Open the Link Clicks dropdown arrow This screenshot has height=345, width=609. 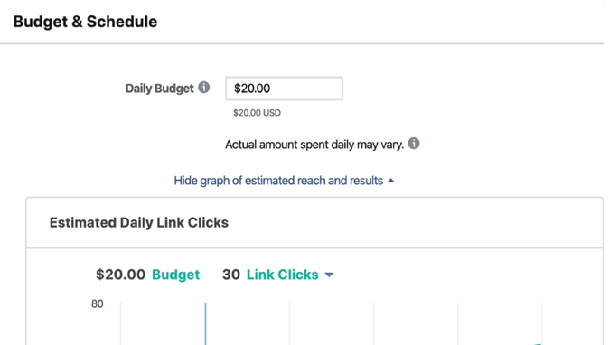tap(329, 275)
